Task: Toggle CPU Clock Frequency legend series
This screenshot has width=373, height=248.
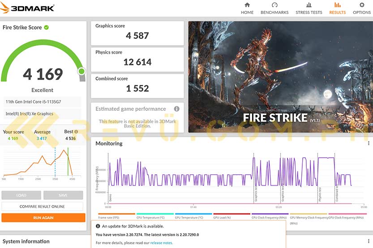Action: point(270,216)
